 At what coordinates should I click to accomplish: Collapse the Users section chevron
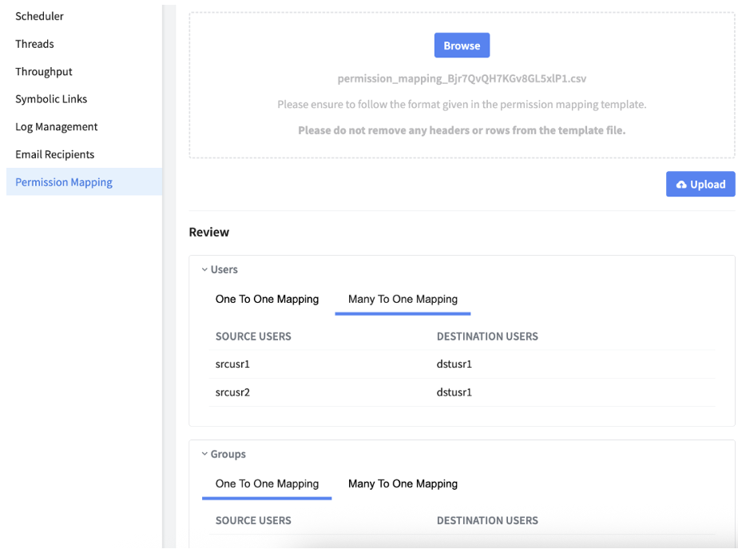tap(204, 270)
